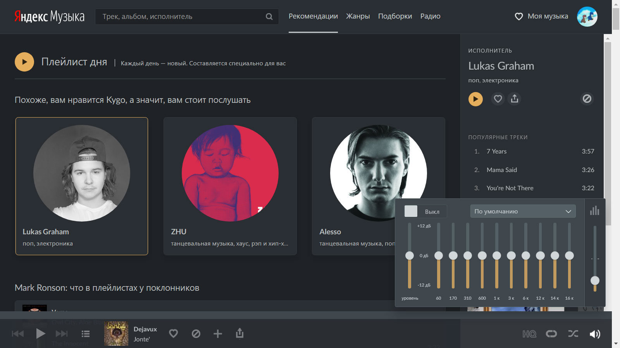Screen dimensions: 620x348
Task: Block artist Lukas Graham with ban icon
Action: click(x=587, y=99)
